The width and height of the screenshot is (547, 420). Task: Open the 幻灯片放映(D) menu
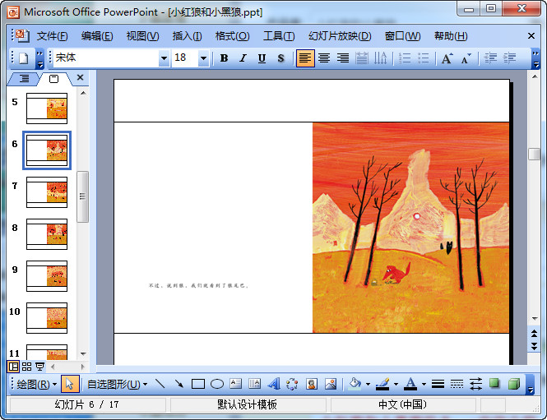(340, 36)
